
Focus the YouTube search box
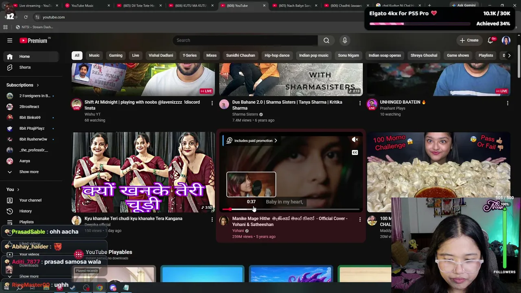pyautogui.click(x=245, y=40)
